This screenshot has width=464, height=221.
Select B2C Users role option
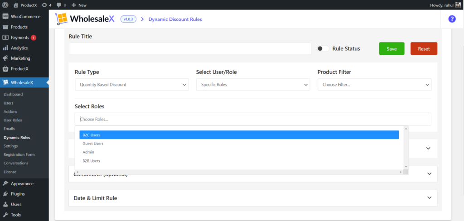(x=239, y=135)
